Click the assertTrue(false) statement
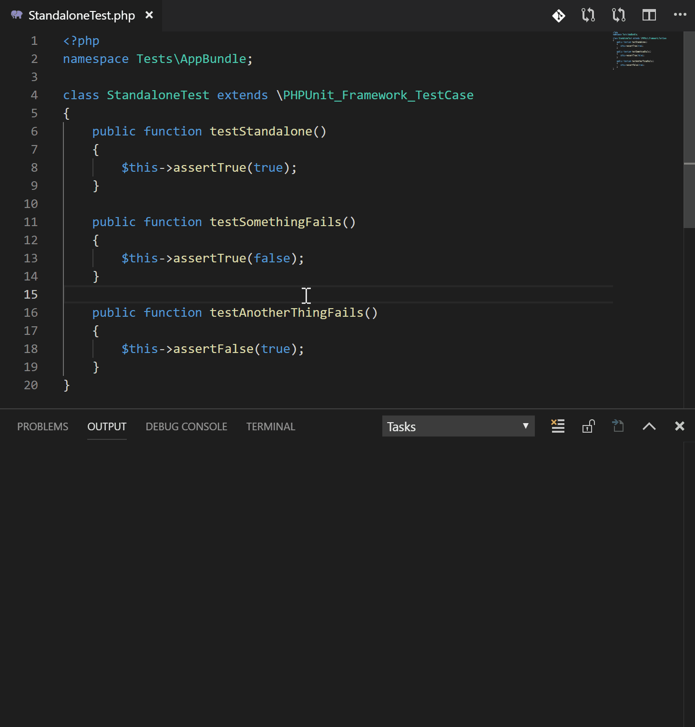The image size is (695, 727). [x=213, y=258]
